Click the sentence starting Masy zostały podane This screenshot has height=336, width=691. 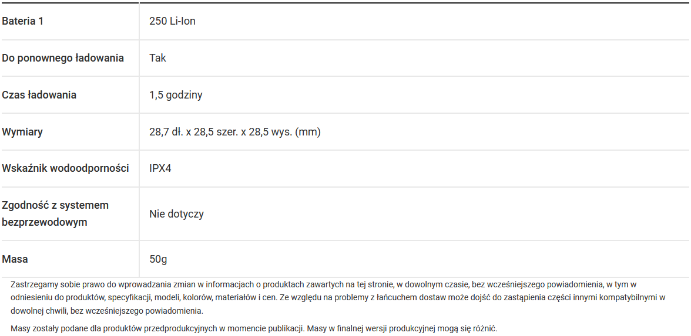pyautogui.click(x=157, y=328)
